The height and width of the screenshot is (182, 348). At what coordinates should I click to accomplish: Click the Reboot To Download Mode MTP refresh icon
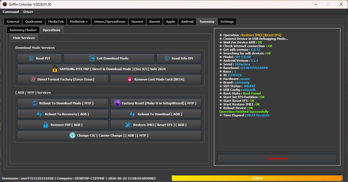point(34,103)
